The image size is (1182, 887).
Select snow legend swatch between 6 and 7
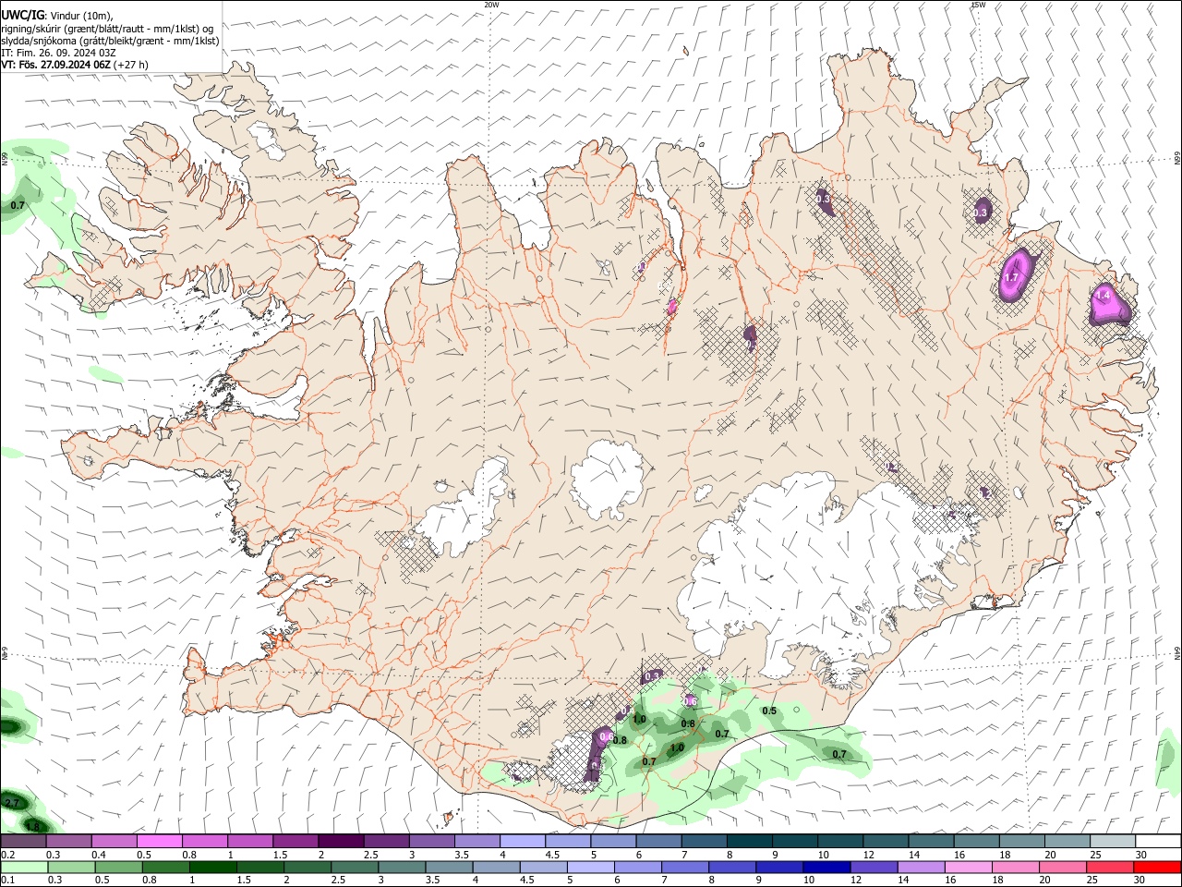pos(657,841)
